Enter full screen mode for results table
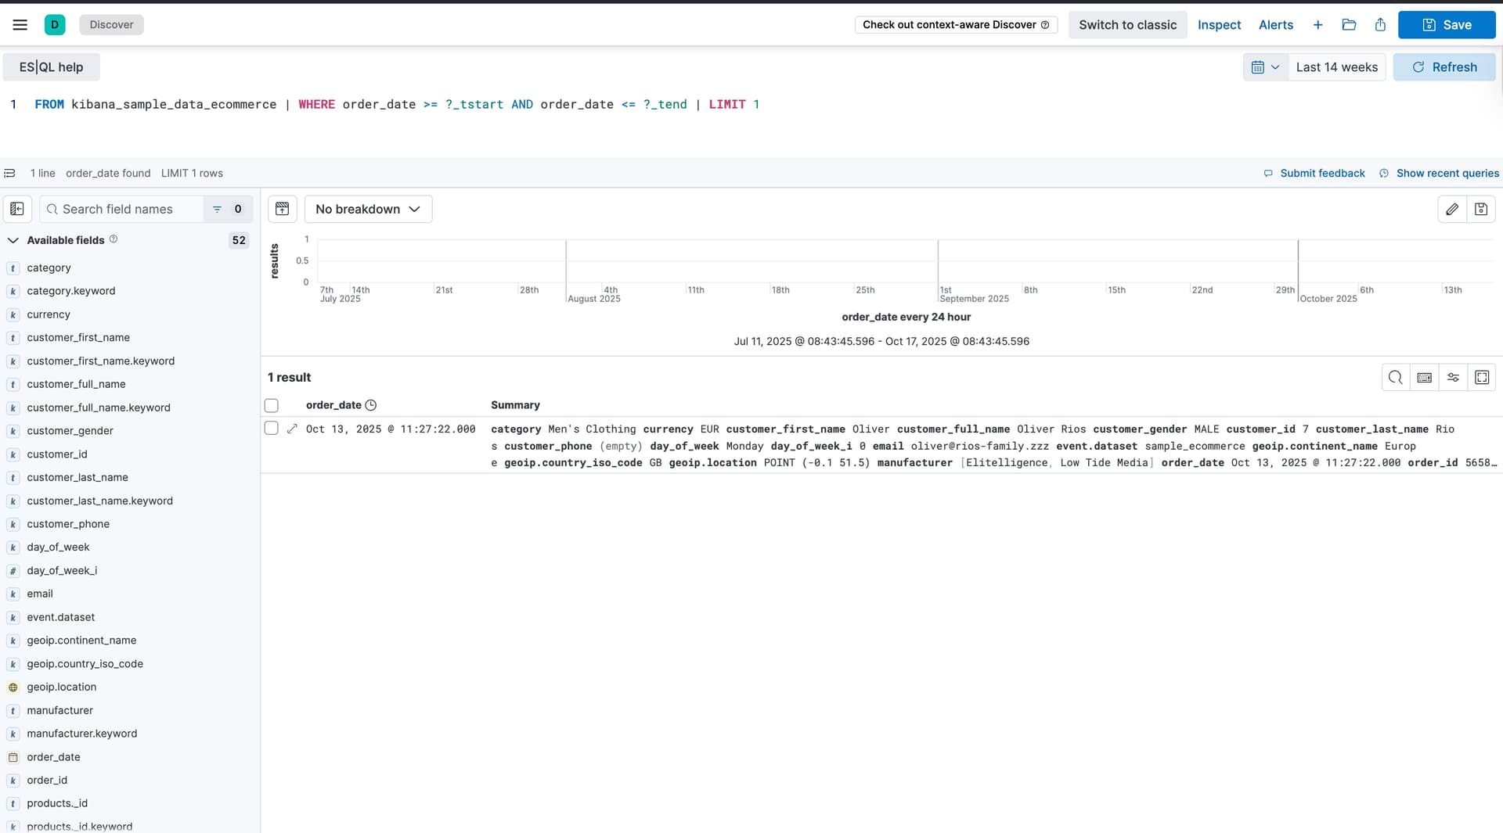1503x833 pixels. [1482, 378]
